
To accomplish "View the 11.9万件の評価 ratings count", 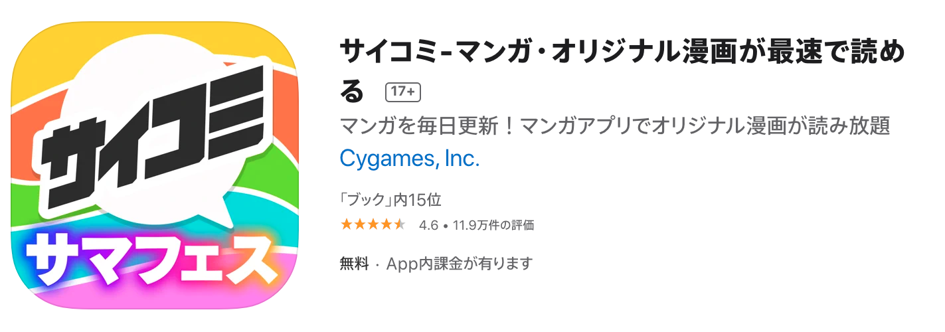I will (493, 225).
